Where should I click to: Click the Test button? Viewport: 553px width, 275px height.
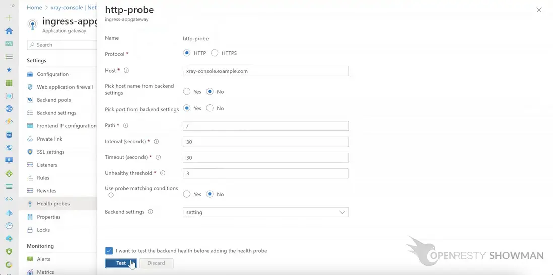pos(121,263)
